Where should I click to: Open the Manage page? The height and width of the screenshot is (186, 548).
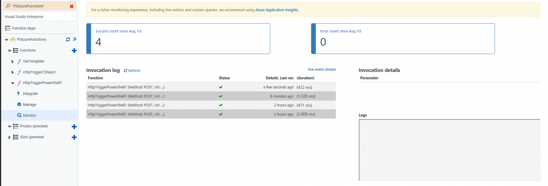click(x=29, y=104)
